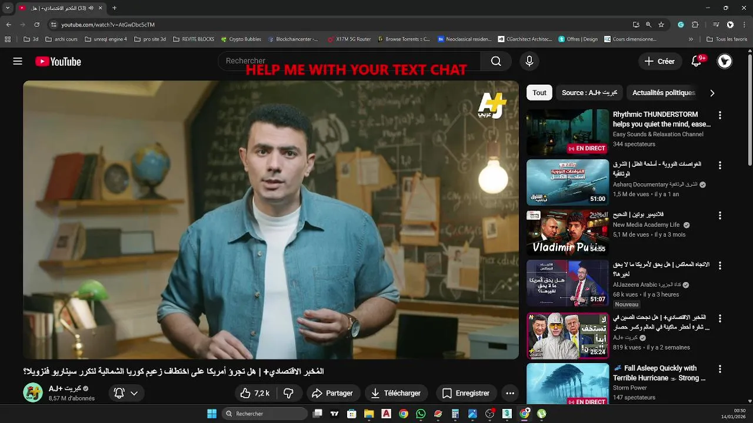Open WhatsApp from the taskbar

[420, 414]
